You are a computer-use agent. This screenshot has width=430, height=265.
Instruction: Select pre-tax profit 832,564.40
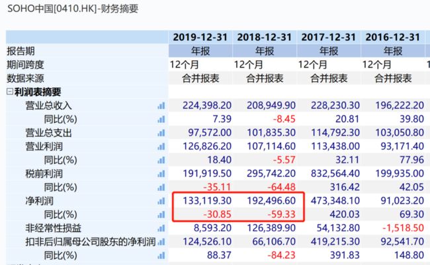pyautogui.click(x=335, y=173)
